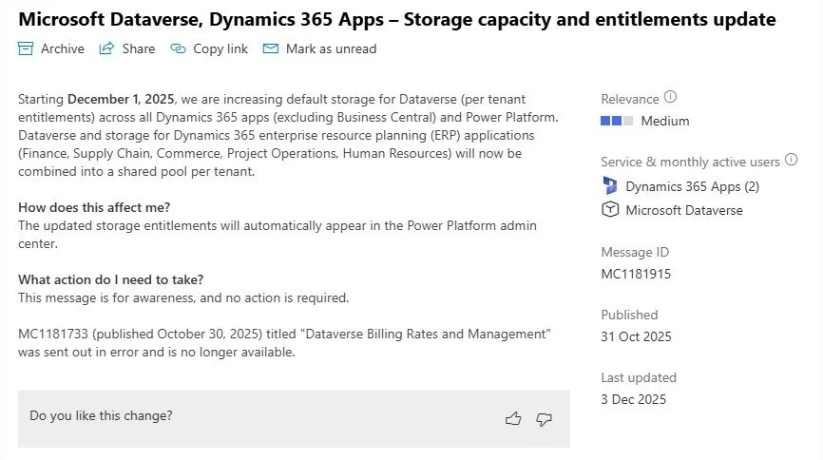The width and height of the screenshot is (823, 460).
Task: Click the Archive box icon
Action: pos(26,48)
